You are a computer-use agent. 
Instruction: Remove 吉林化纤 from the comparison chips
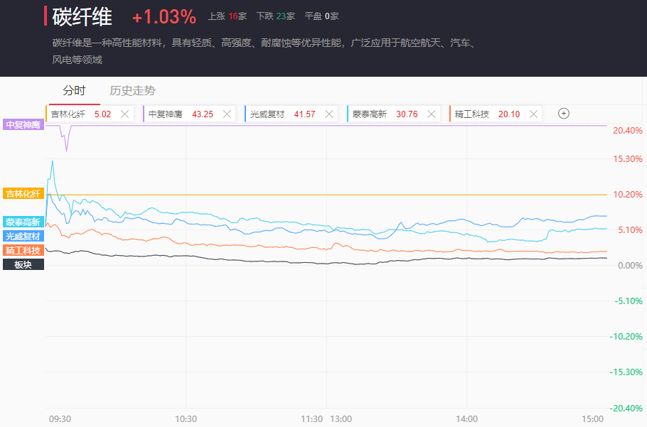[x=125, y=114]
